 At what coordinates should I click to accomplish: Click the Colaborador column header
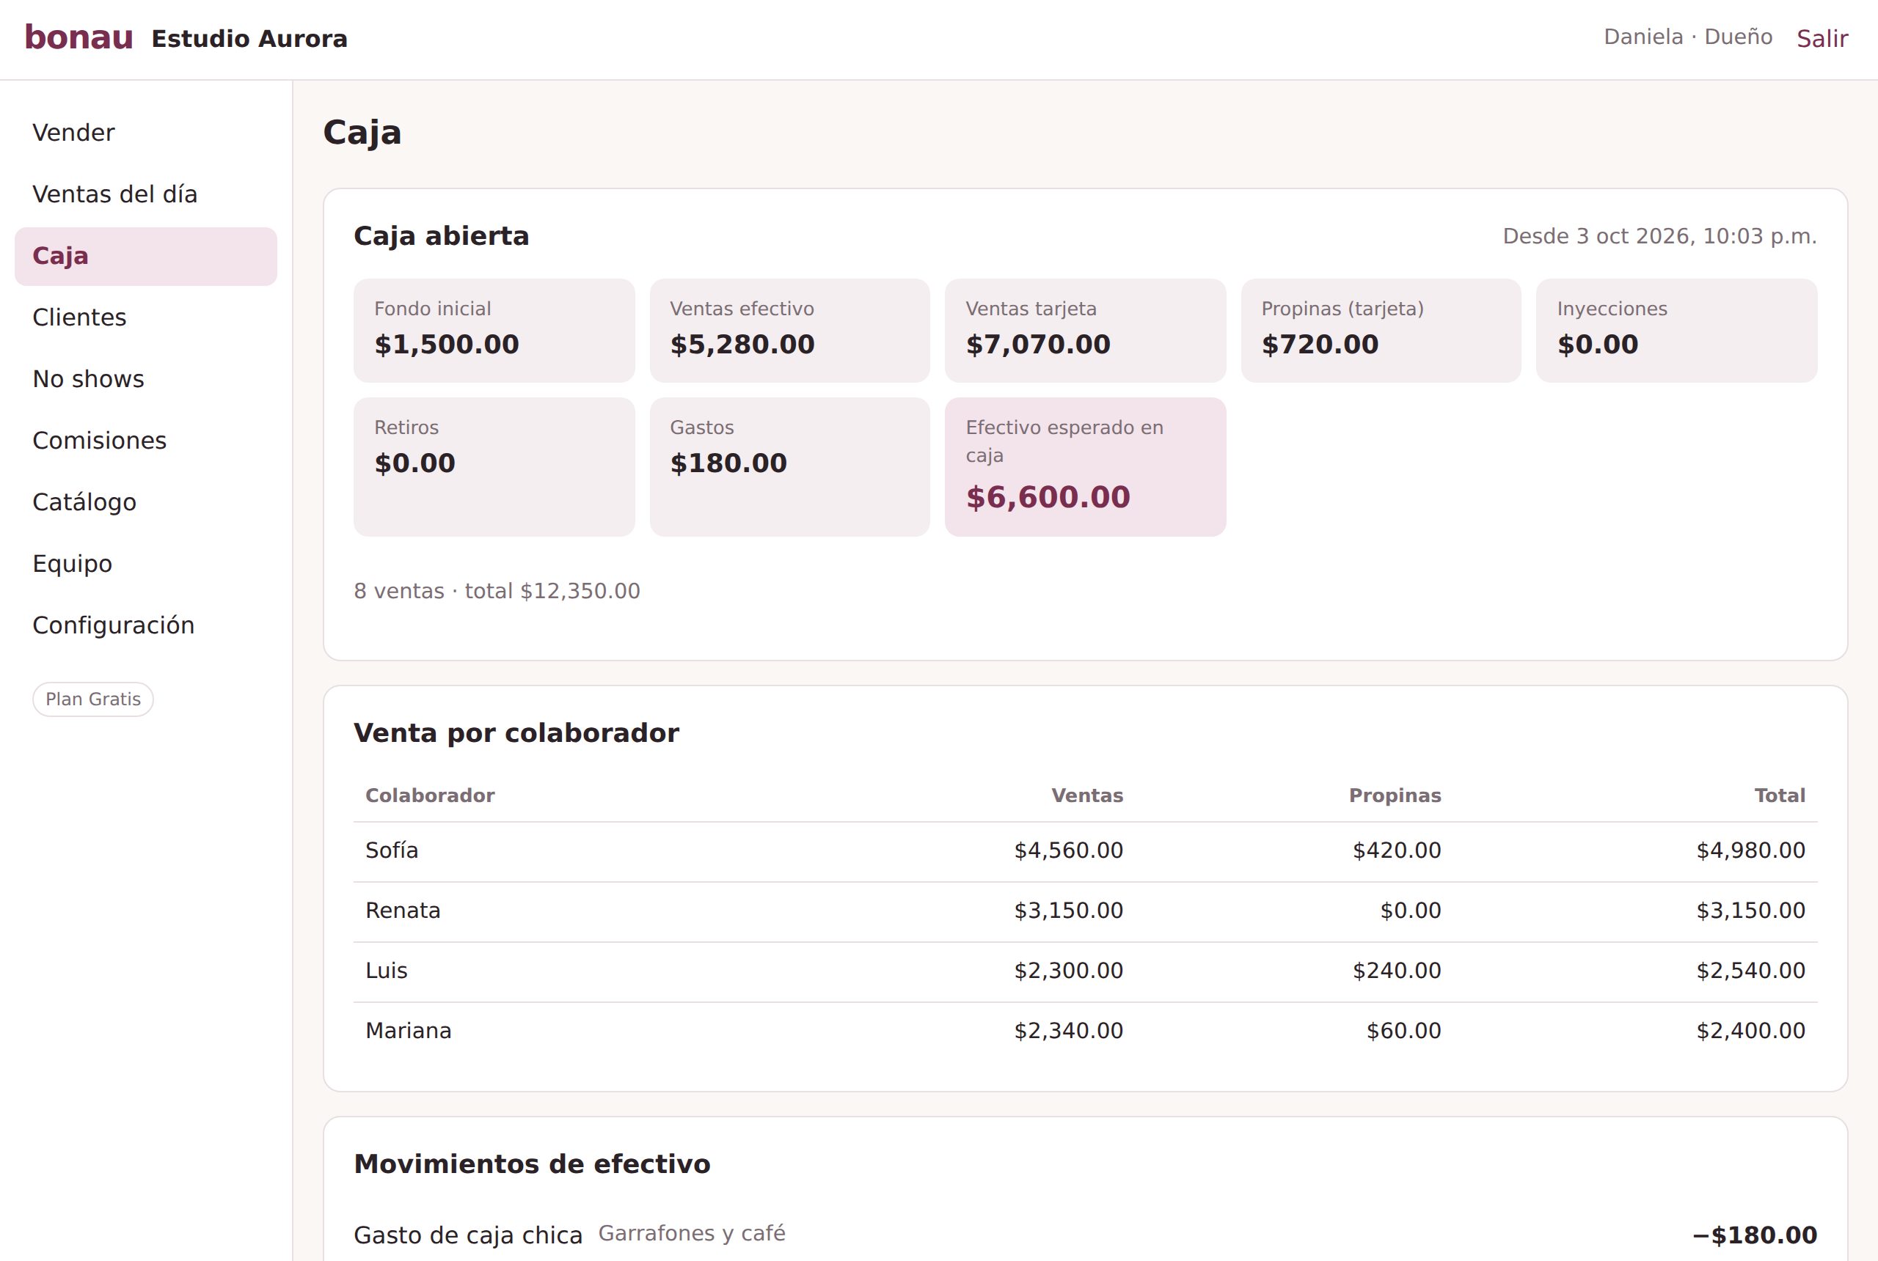click(x=430, y=795)
